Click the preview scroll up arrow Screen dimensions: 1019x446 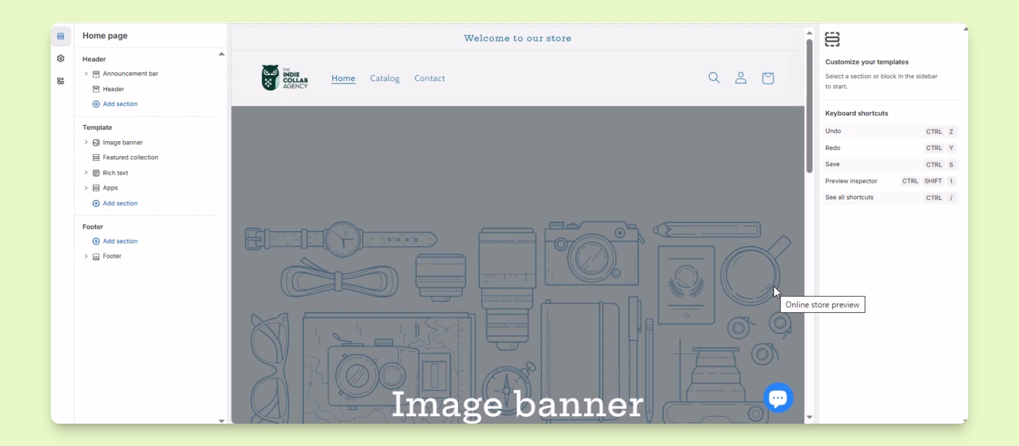809,33
